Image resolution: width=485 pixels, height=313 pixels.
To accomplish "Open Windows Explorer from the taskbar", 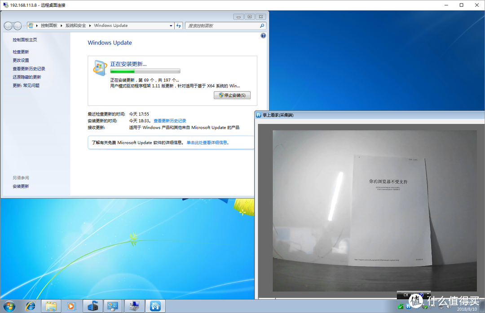I will pos(51,306).
